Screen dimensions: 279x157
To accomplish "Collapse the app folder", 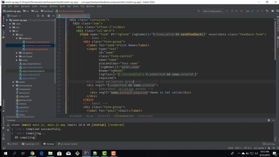I will pos(14,35).
